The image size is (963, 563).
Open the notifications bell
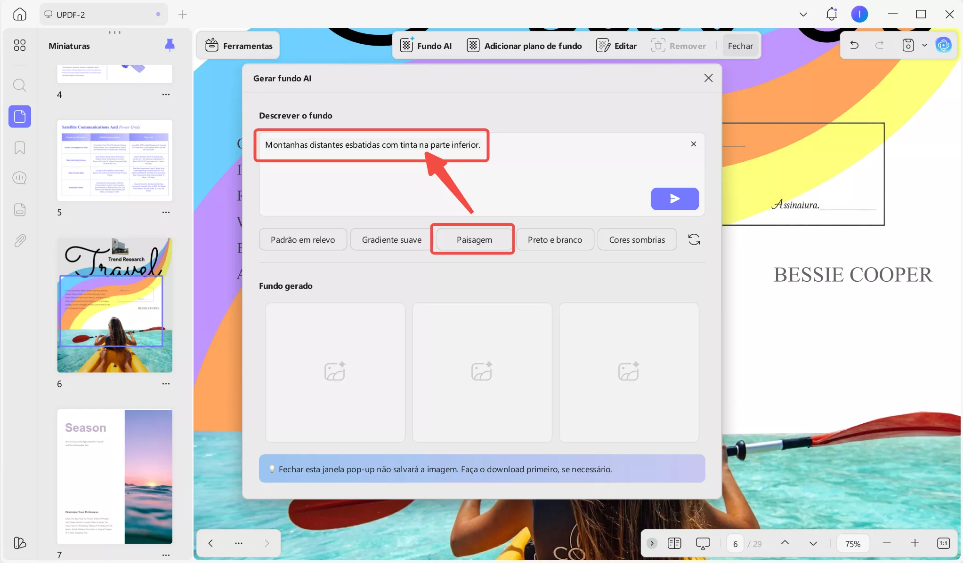(831, 14)
